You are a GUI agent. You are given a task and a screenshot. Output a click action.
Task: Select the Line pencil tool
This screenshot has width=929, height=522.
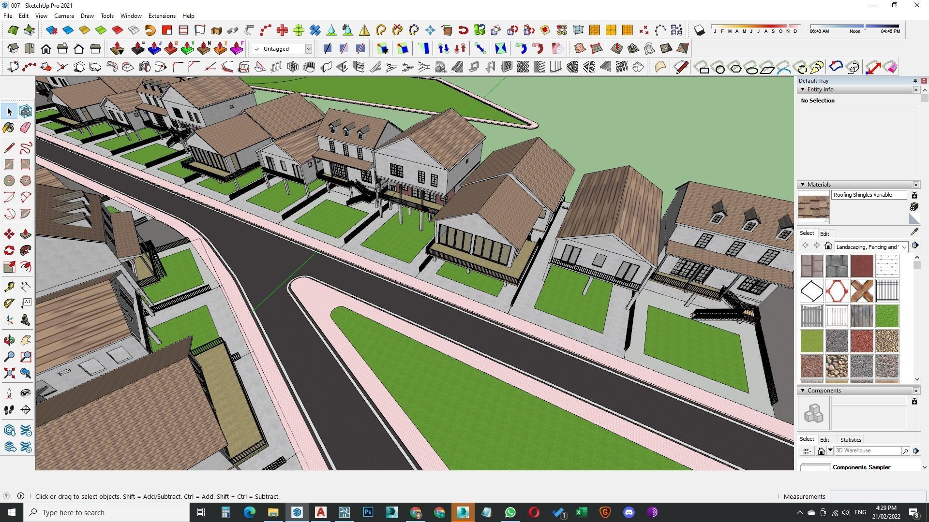pyautogui.click(x=9, y=148)
